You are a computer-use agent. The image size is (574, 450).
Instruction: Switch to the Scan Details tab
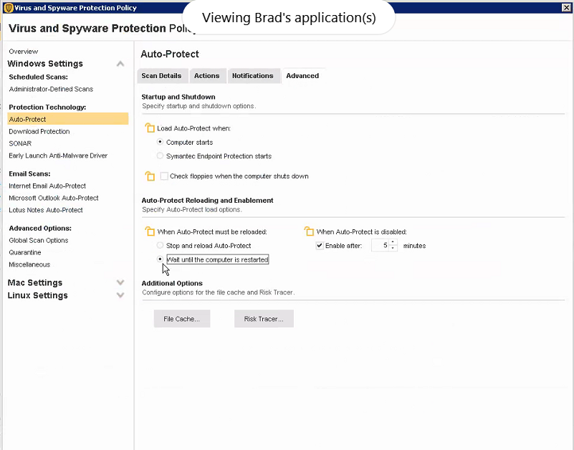click(x=161, y=76)
